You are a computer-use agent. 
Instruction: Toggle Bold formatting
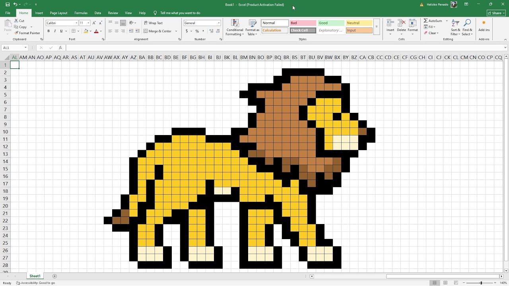[x=49, y=31]
